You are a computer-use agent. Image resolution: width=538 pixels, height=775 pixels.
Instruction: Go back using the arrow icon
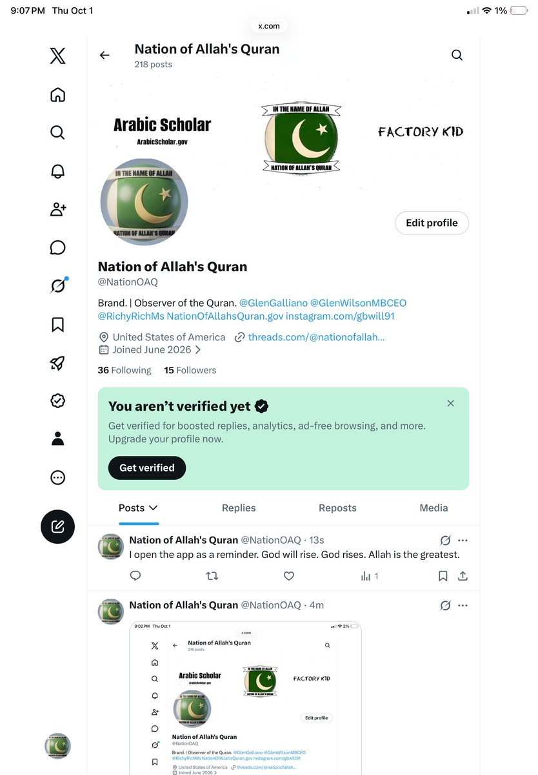[105, 56]
